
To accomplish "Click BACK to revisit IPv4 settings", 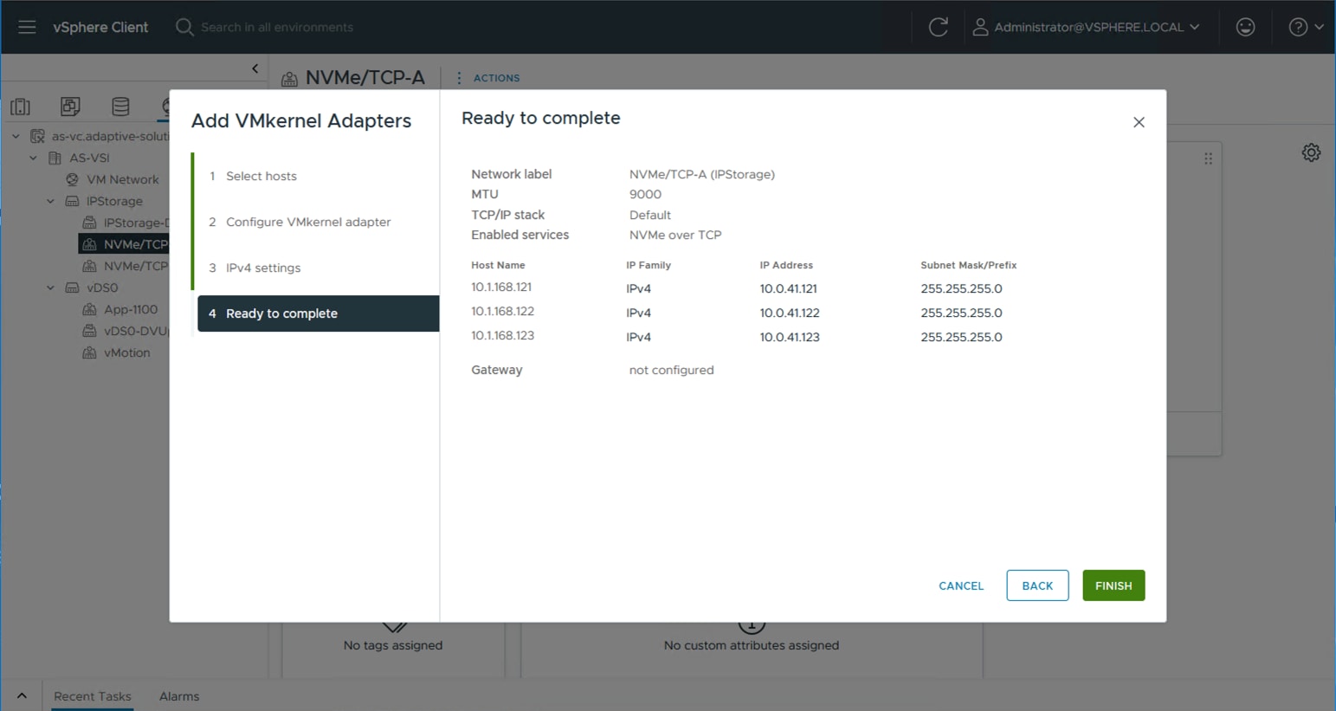I will click(1037, 585).
